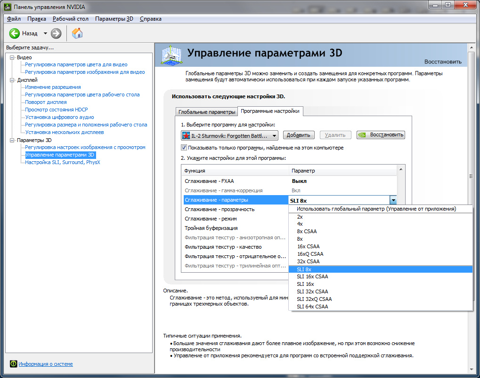Open the Файл menu
This screenshot has height=378, width=480.
point(14,19)
